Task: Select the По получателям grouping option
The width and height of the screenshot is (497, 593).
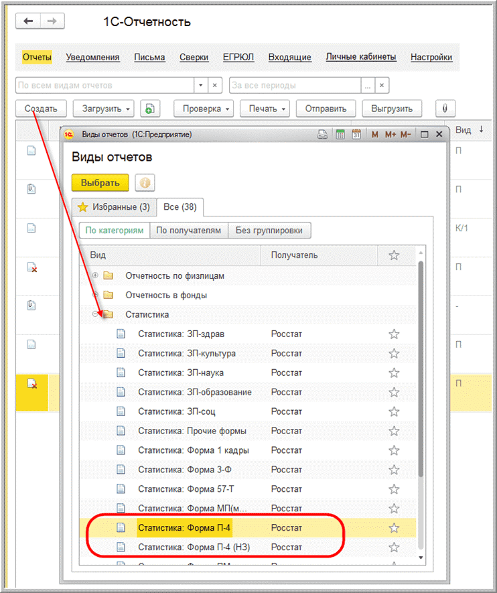Action: (x=189, y=230)
